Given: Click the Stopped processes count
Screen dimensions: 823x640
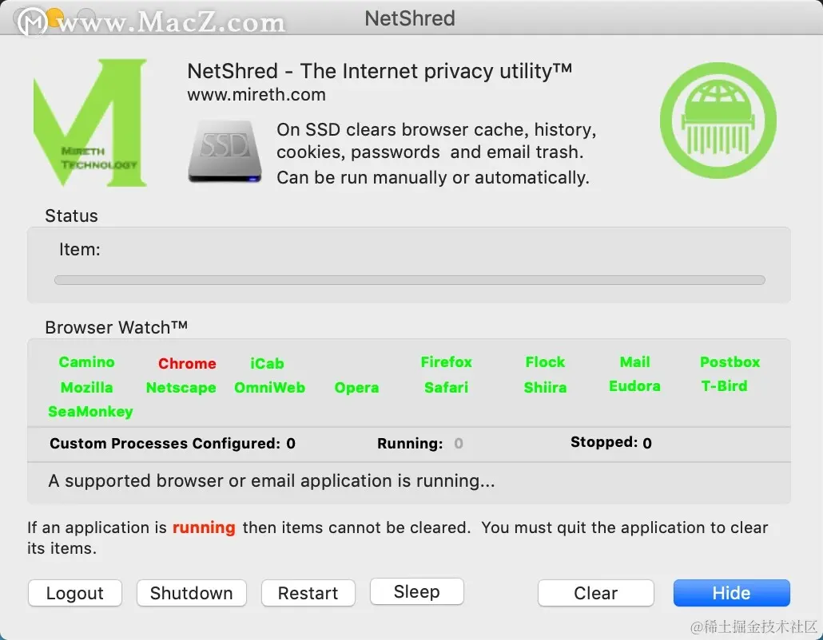Looking at the screenshot, I should click(647, 443).
